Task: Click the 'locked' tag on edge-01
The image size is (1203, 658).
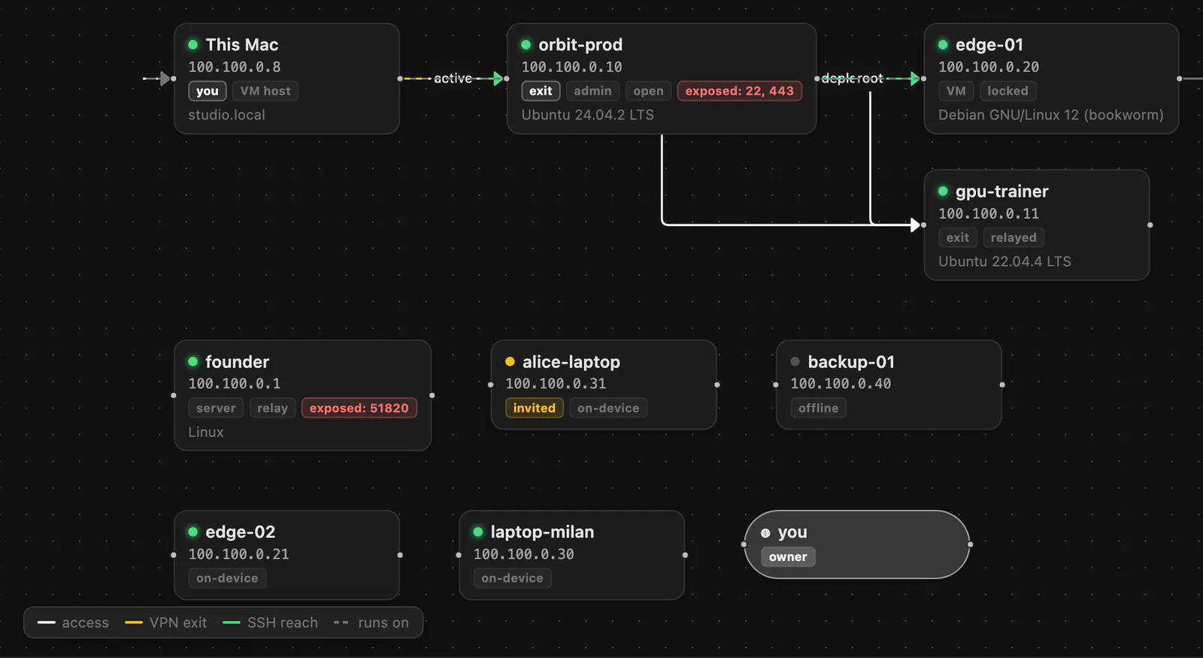Action: [x=1008, y=91]
